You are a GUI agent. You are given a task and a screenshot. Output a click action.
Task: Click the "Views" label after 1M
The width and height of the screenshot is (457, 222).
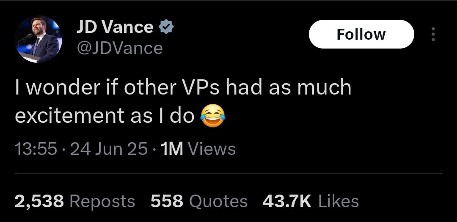[x=211, y=149]
